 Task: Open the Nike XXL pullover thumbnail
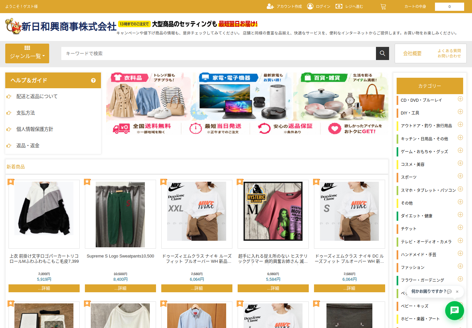(197, 211)
